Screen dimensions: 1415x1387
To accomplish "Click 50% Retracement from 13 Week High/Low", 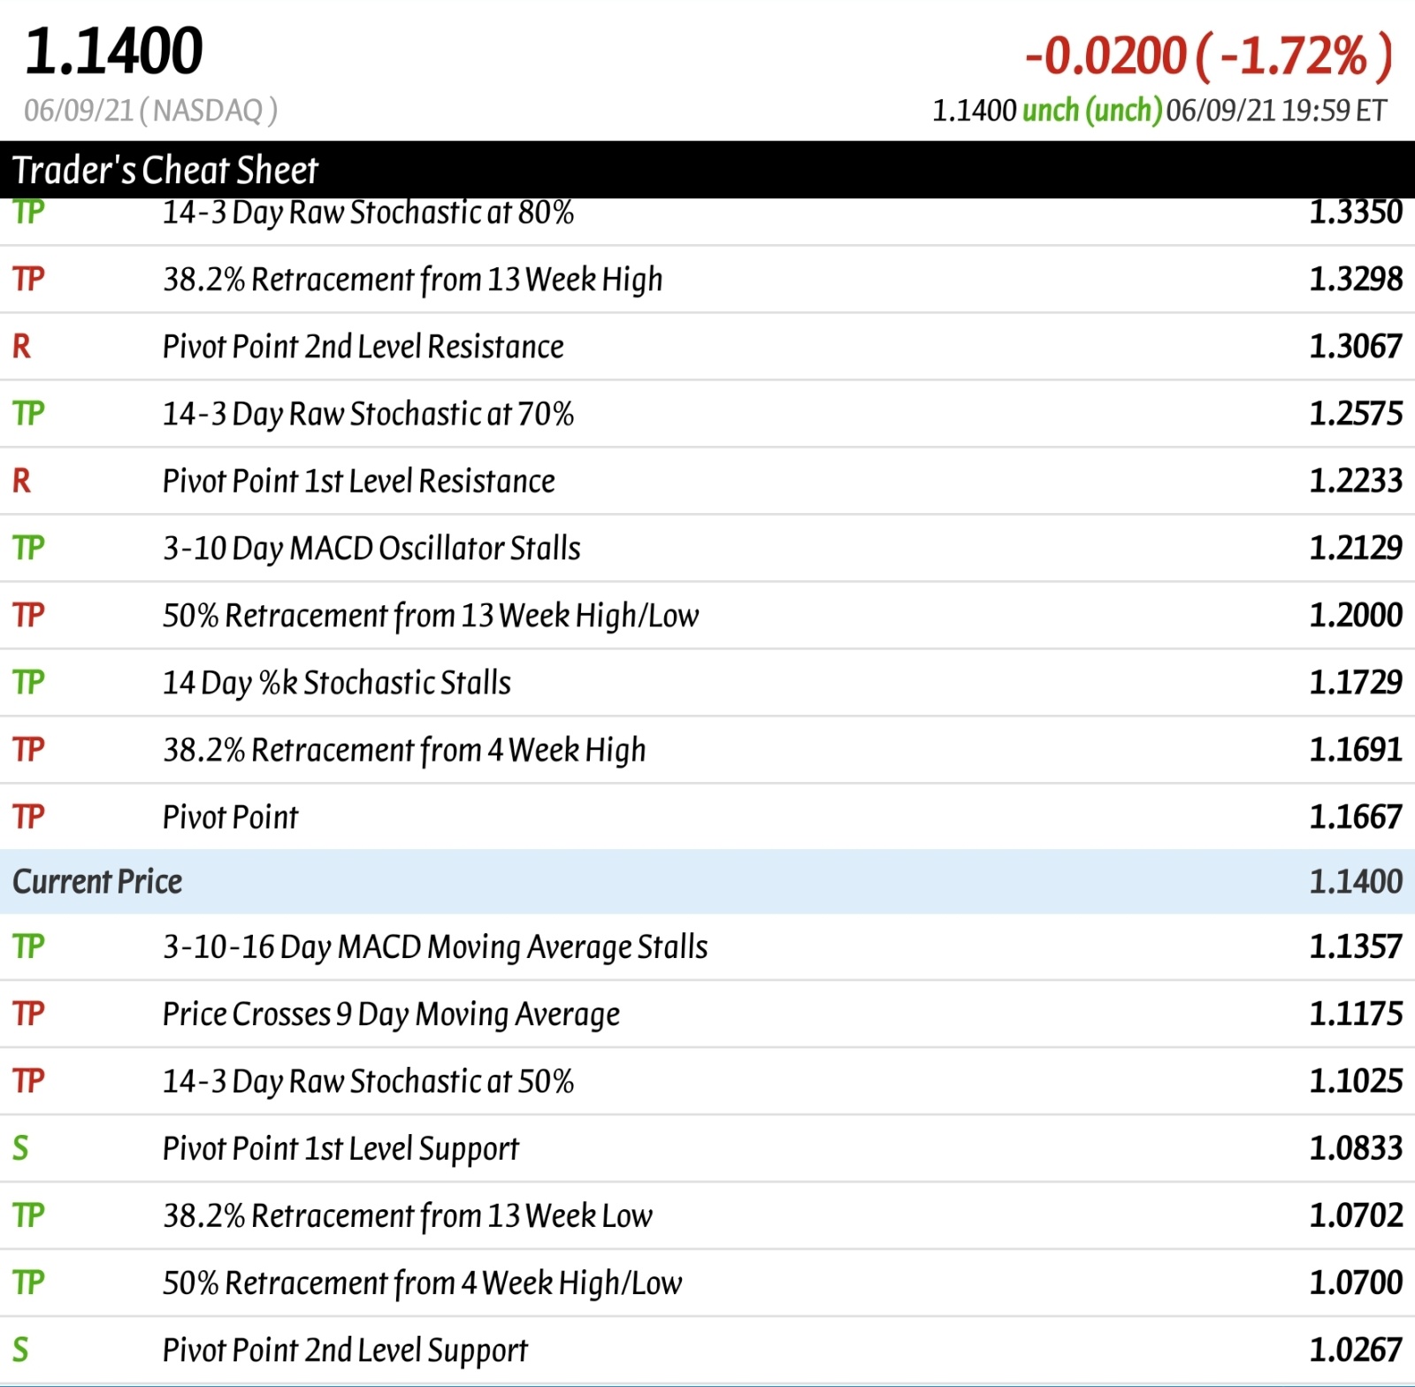I will tap(431, 616).
